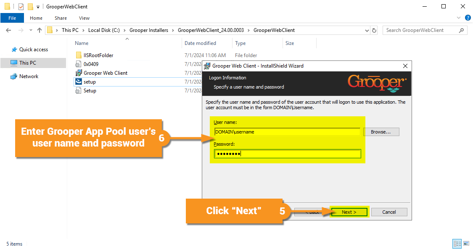Click Cancel in the InstallShield wizard

(389, 212)
